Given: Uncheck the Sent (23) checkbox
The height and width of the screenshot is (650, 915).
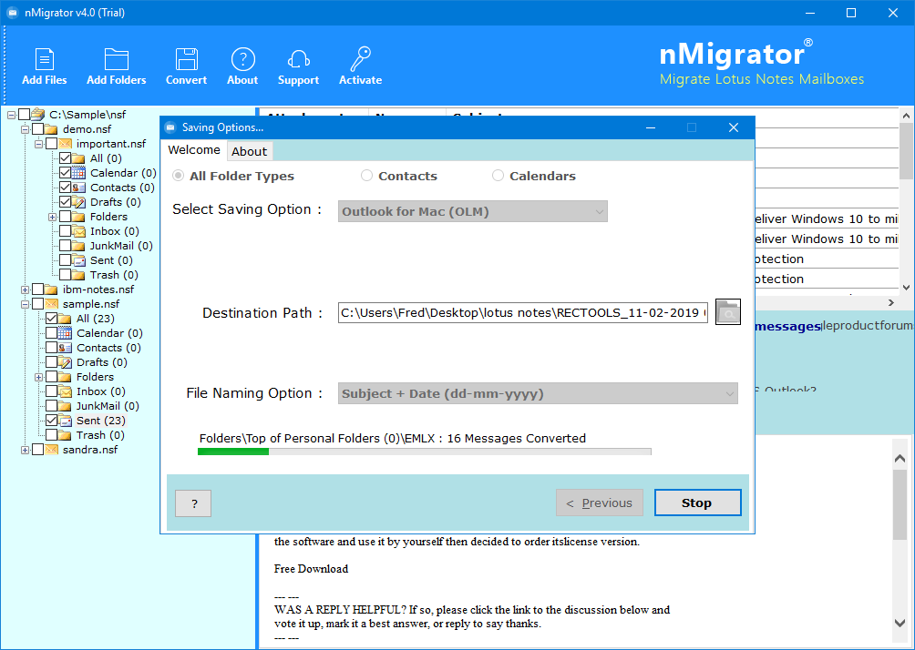Looking at the screenshot, I should tap(51, 421).
